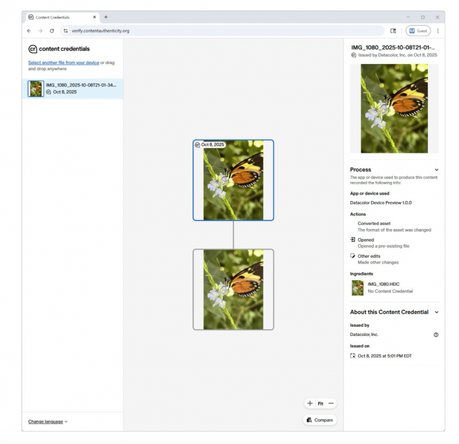
Task: Click Select another file from your device
Action: click(x=64, y=63)
